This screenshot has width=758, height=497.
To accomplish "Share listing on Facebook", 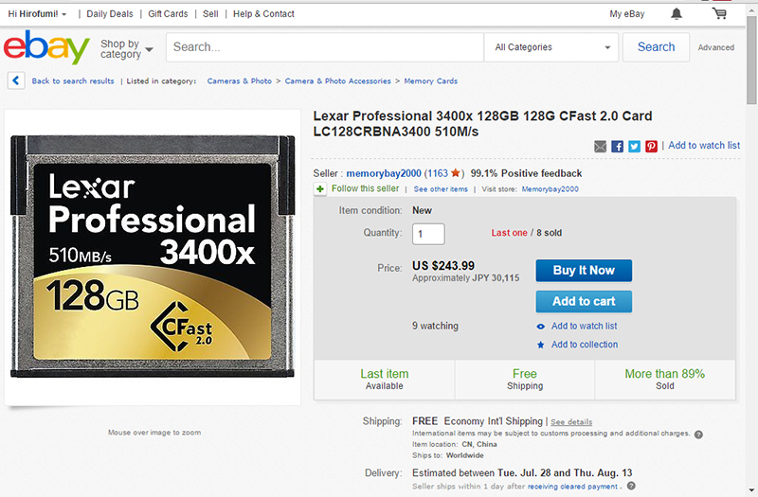I will (618, 146).
